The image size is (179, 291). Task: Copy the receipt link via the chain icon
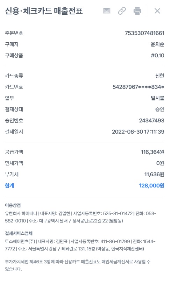[x=122, y=11]
